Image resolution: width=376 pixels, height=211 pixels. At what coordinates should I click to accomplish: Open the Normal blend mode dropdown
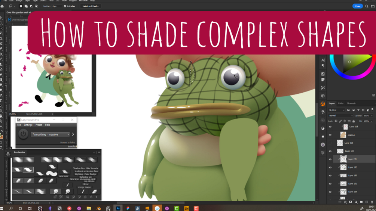click(x=341, y=115)
